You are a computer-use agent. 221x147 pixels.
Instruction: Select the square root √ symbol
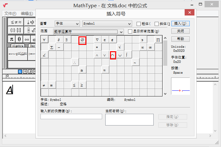pyautogui.click(x=120, y=47)
